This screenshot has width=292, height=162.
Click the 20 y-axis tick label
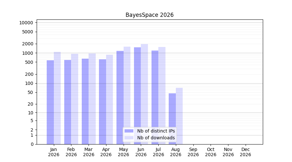[30, 104]
